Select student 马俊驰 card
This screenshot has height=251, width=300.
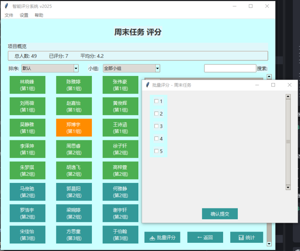[x=27, y=192]
